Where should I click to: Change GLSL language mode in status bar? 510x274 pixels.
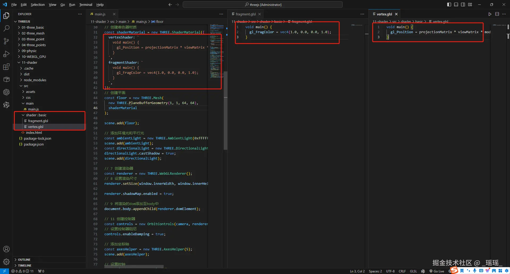click(x=413, y=271)
